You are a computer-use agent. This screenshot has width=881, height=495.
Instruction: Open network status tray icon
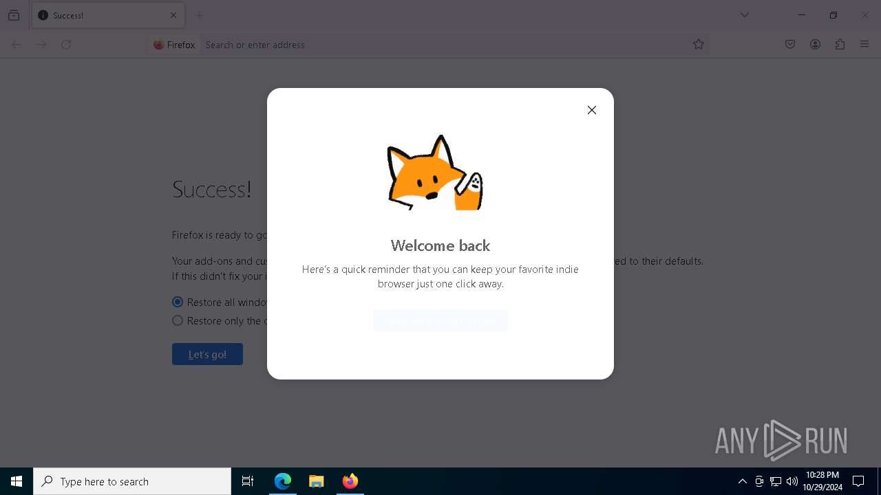pos(776,481)
